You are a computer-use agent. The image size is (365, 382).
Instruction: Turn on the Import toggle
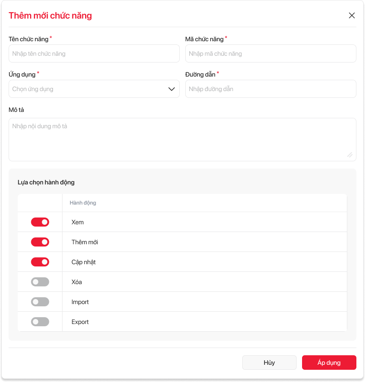(x=40, y=302)
